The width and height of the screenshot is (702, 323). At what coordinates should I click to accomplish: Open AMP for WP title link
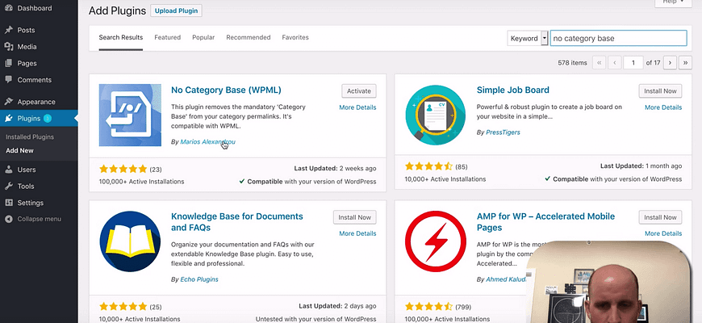pos(545,222)
